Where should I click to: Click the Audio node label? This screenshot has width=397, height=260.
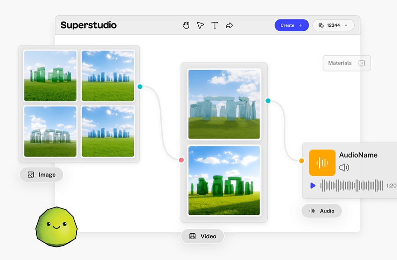point(322,211)
